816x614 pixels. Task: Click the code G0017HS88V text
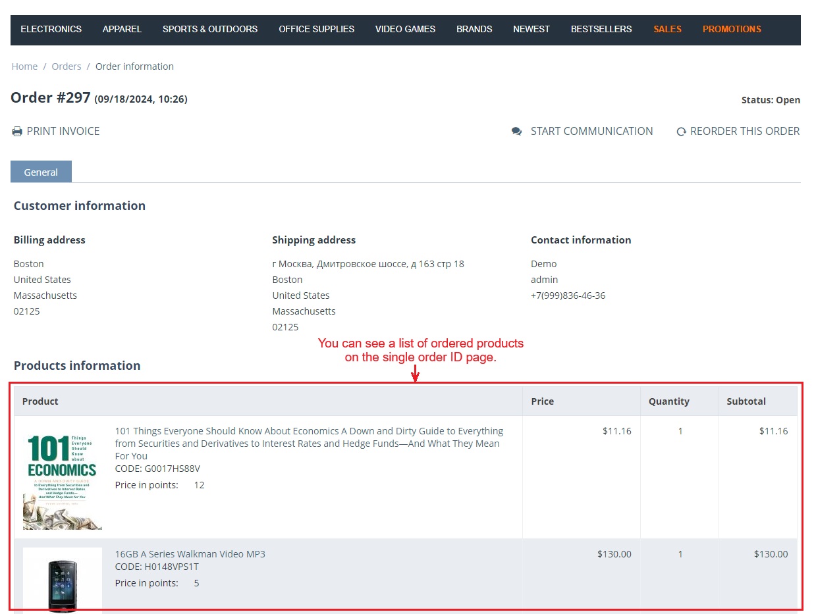[157, 469]
